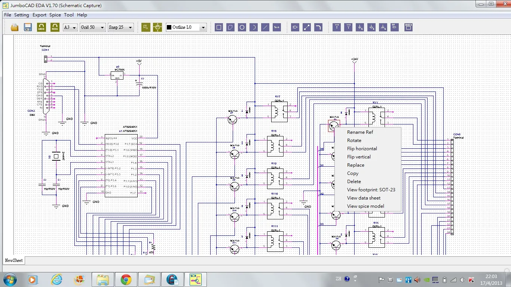This screenshot has width=511, height=287.
Task: Select the wire drawing tool
Action: 306,27
